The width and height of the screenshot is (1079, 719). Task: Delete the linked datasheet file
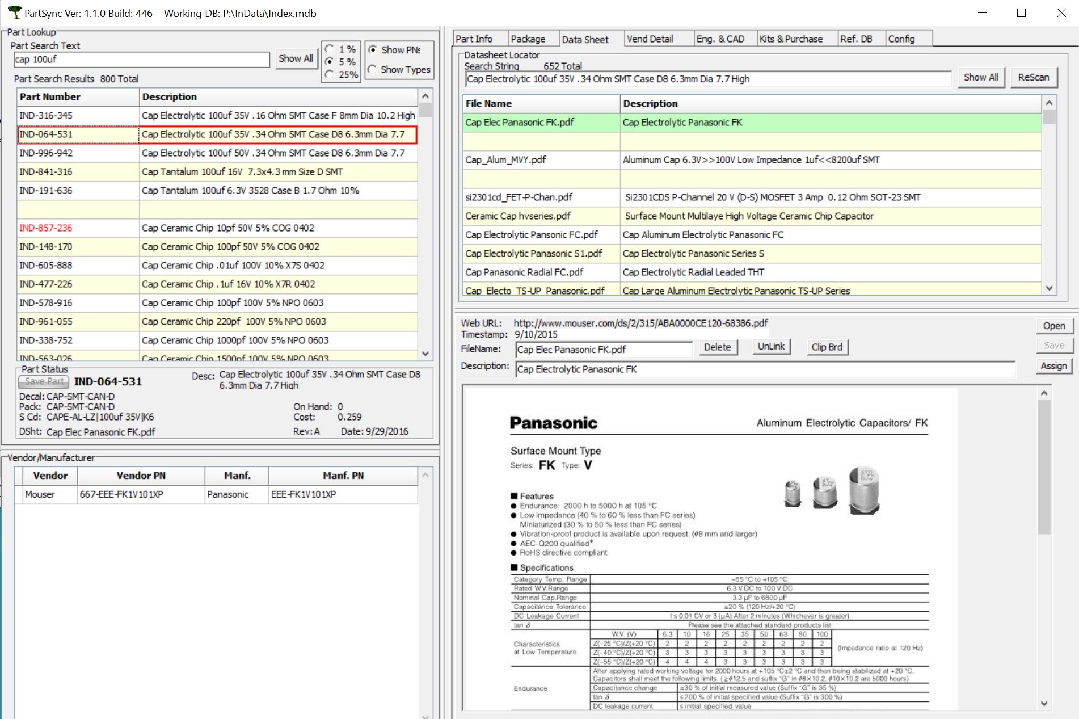718,347
